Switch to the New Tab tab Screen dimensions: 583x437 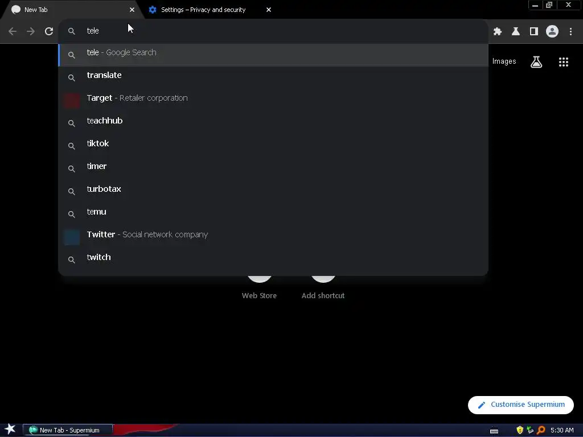pyautogui.click(x=71, y=10)
